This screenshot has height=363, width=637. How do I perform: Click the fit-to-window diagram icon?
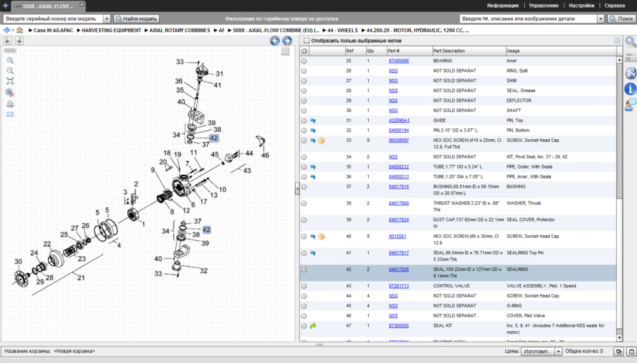click(10, 81)
